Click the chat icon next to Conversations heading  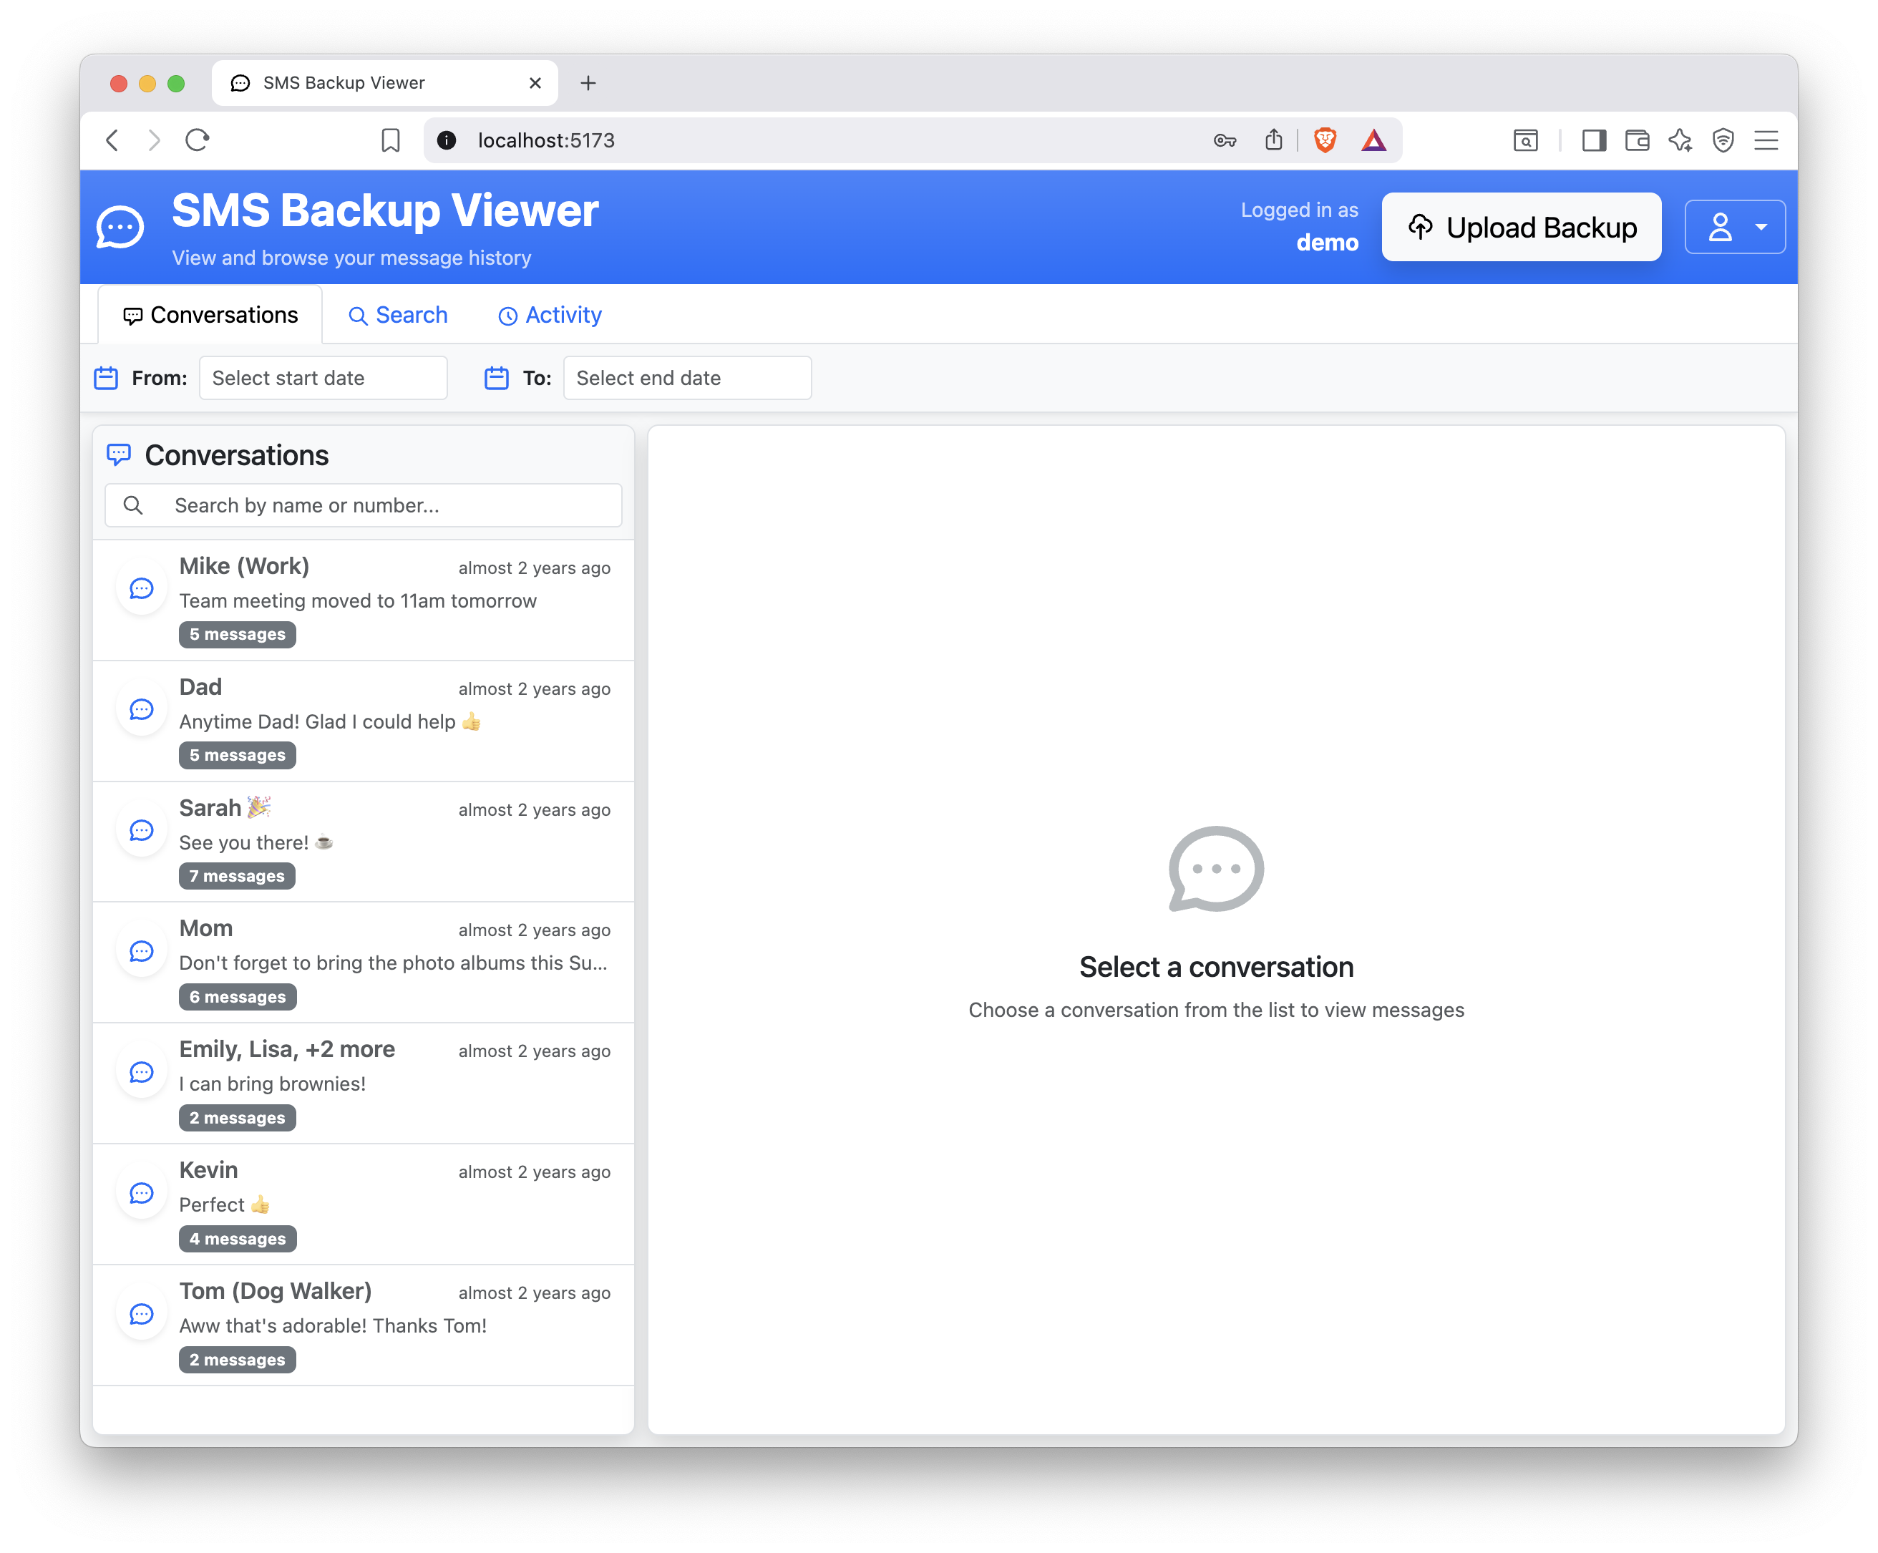click(119, 454)
